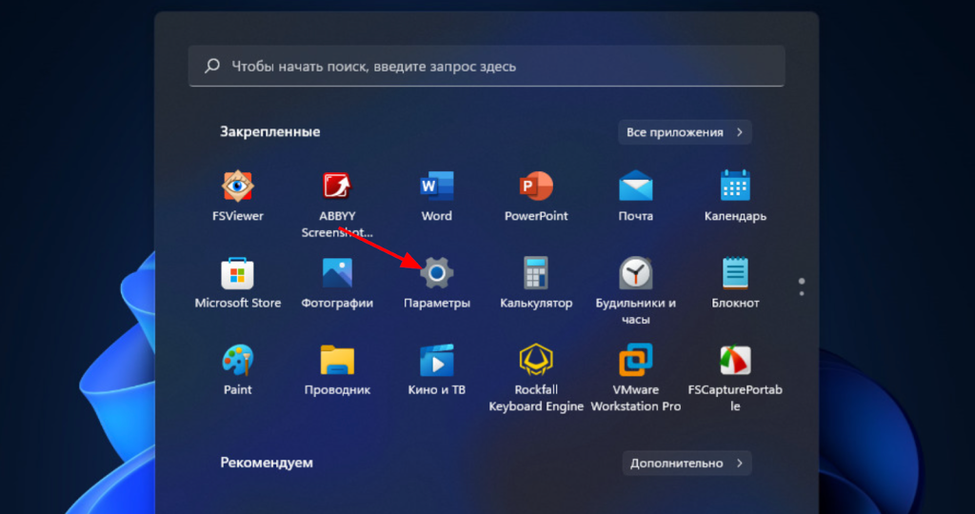Screen dimensions: 975x514
Task: Launch ABBYY Screenshot Reader icon
Action: (337, 186)
